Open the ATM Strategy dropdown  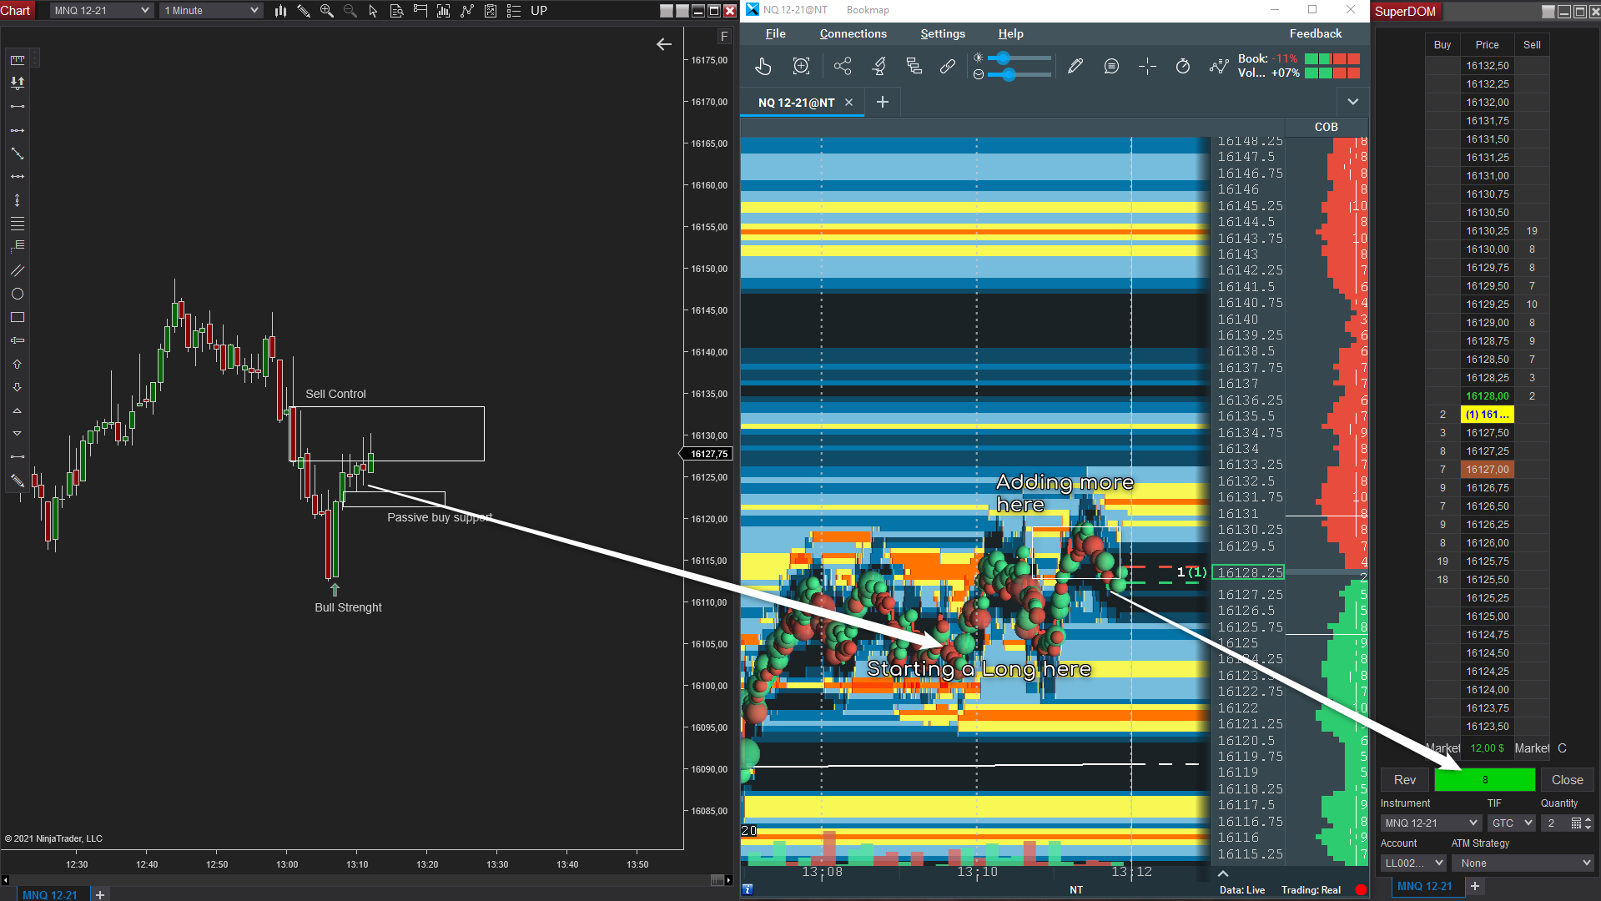[x=1523, y=863]
